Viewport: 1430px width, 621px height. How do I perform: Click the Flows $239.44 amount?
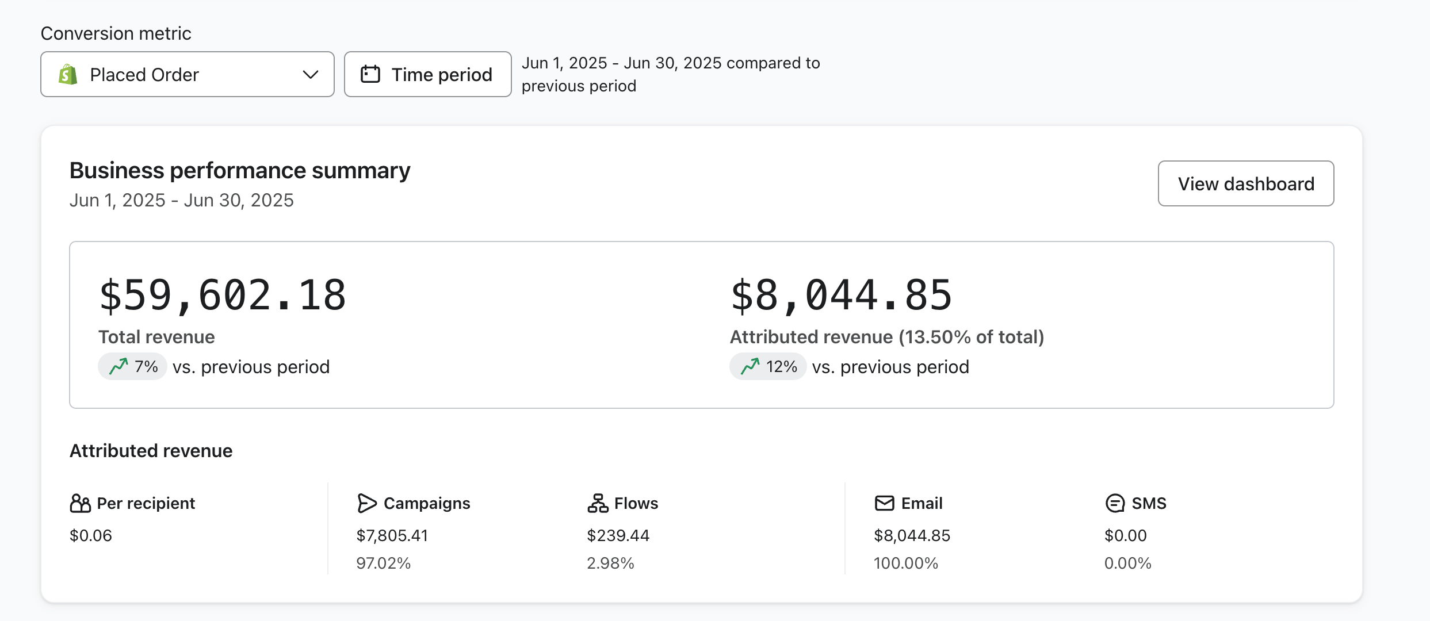618,535
